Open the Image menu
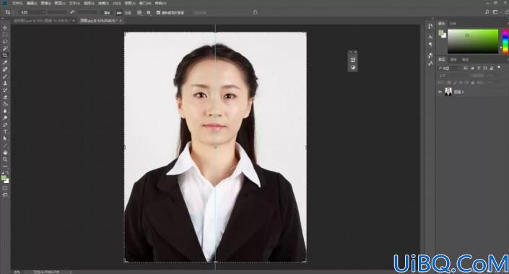 coord(45,3)
